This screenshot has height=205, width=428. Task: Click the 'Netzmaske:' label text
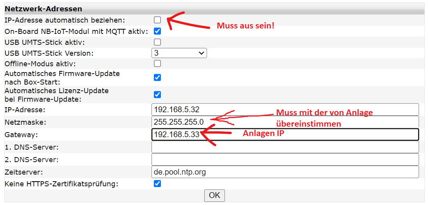[25, 122]
